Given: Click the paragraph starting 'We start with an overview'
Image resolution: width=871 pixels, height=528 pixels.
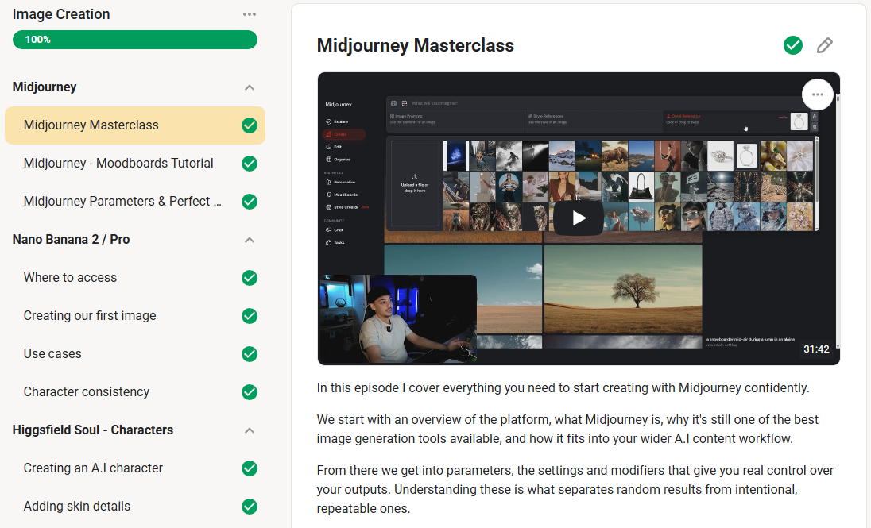Looking at the screenshot, I should pos(567,430).
